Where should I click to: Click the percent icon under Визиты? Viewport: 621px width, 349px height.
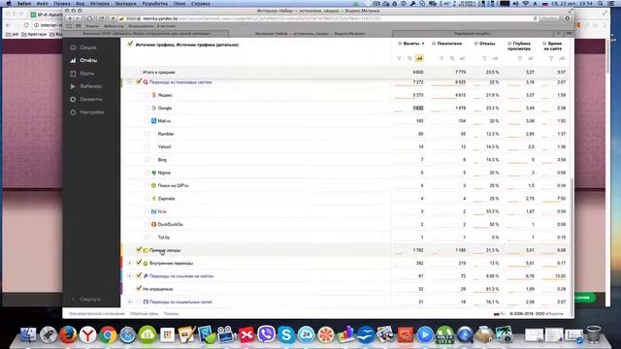pyautogui.click(x=409, y=58)
